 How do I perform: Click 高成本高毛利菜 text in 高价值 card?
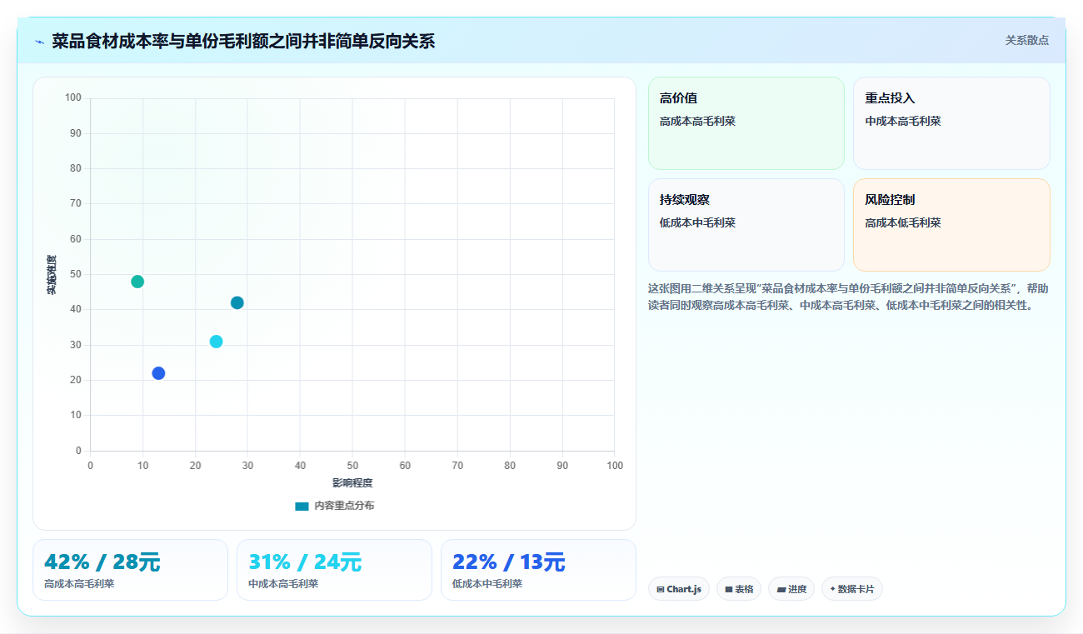click(x=697, y=122)
